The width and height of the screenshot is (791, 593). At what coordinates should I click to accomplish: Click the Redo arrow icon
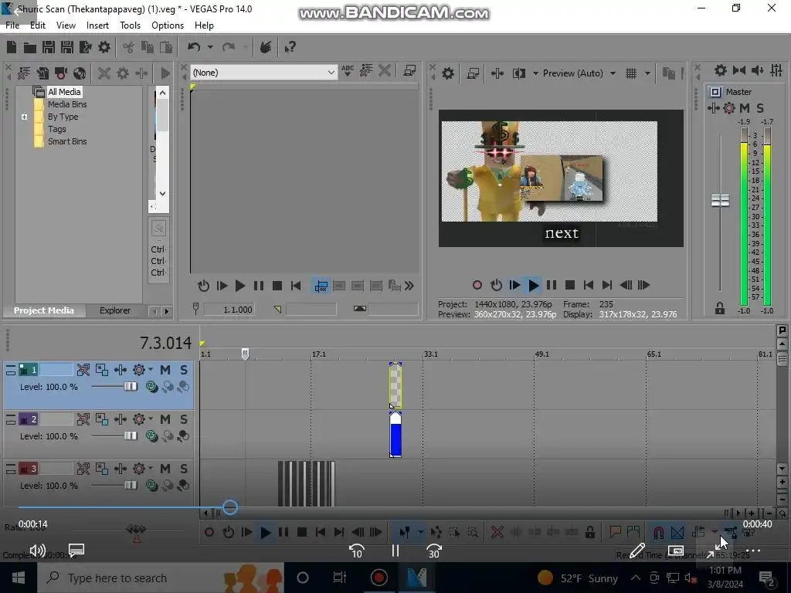coord(229,47)
